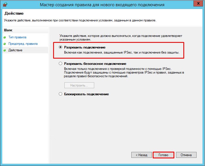The image size is (205, 166).
Task: Close the wizard window
Action: (198, 3)
